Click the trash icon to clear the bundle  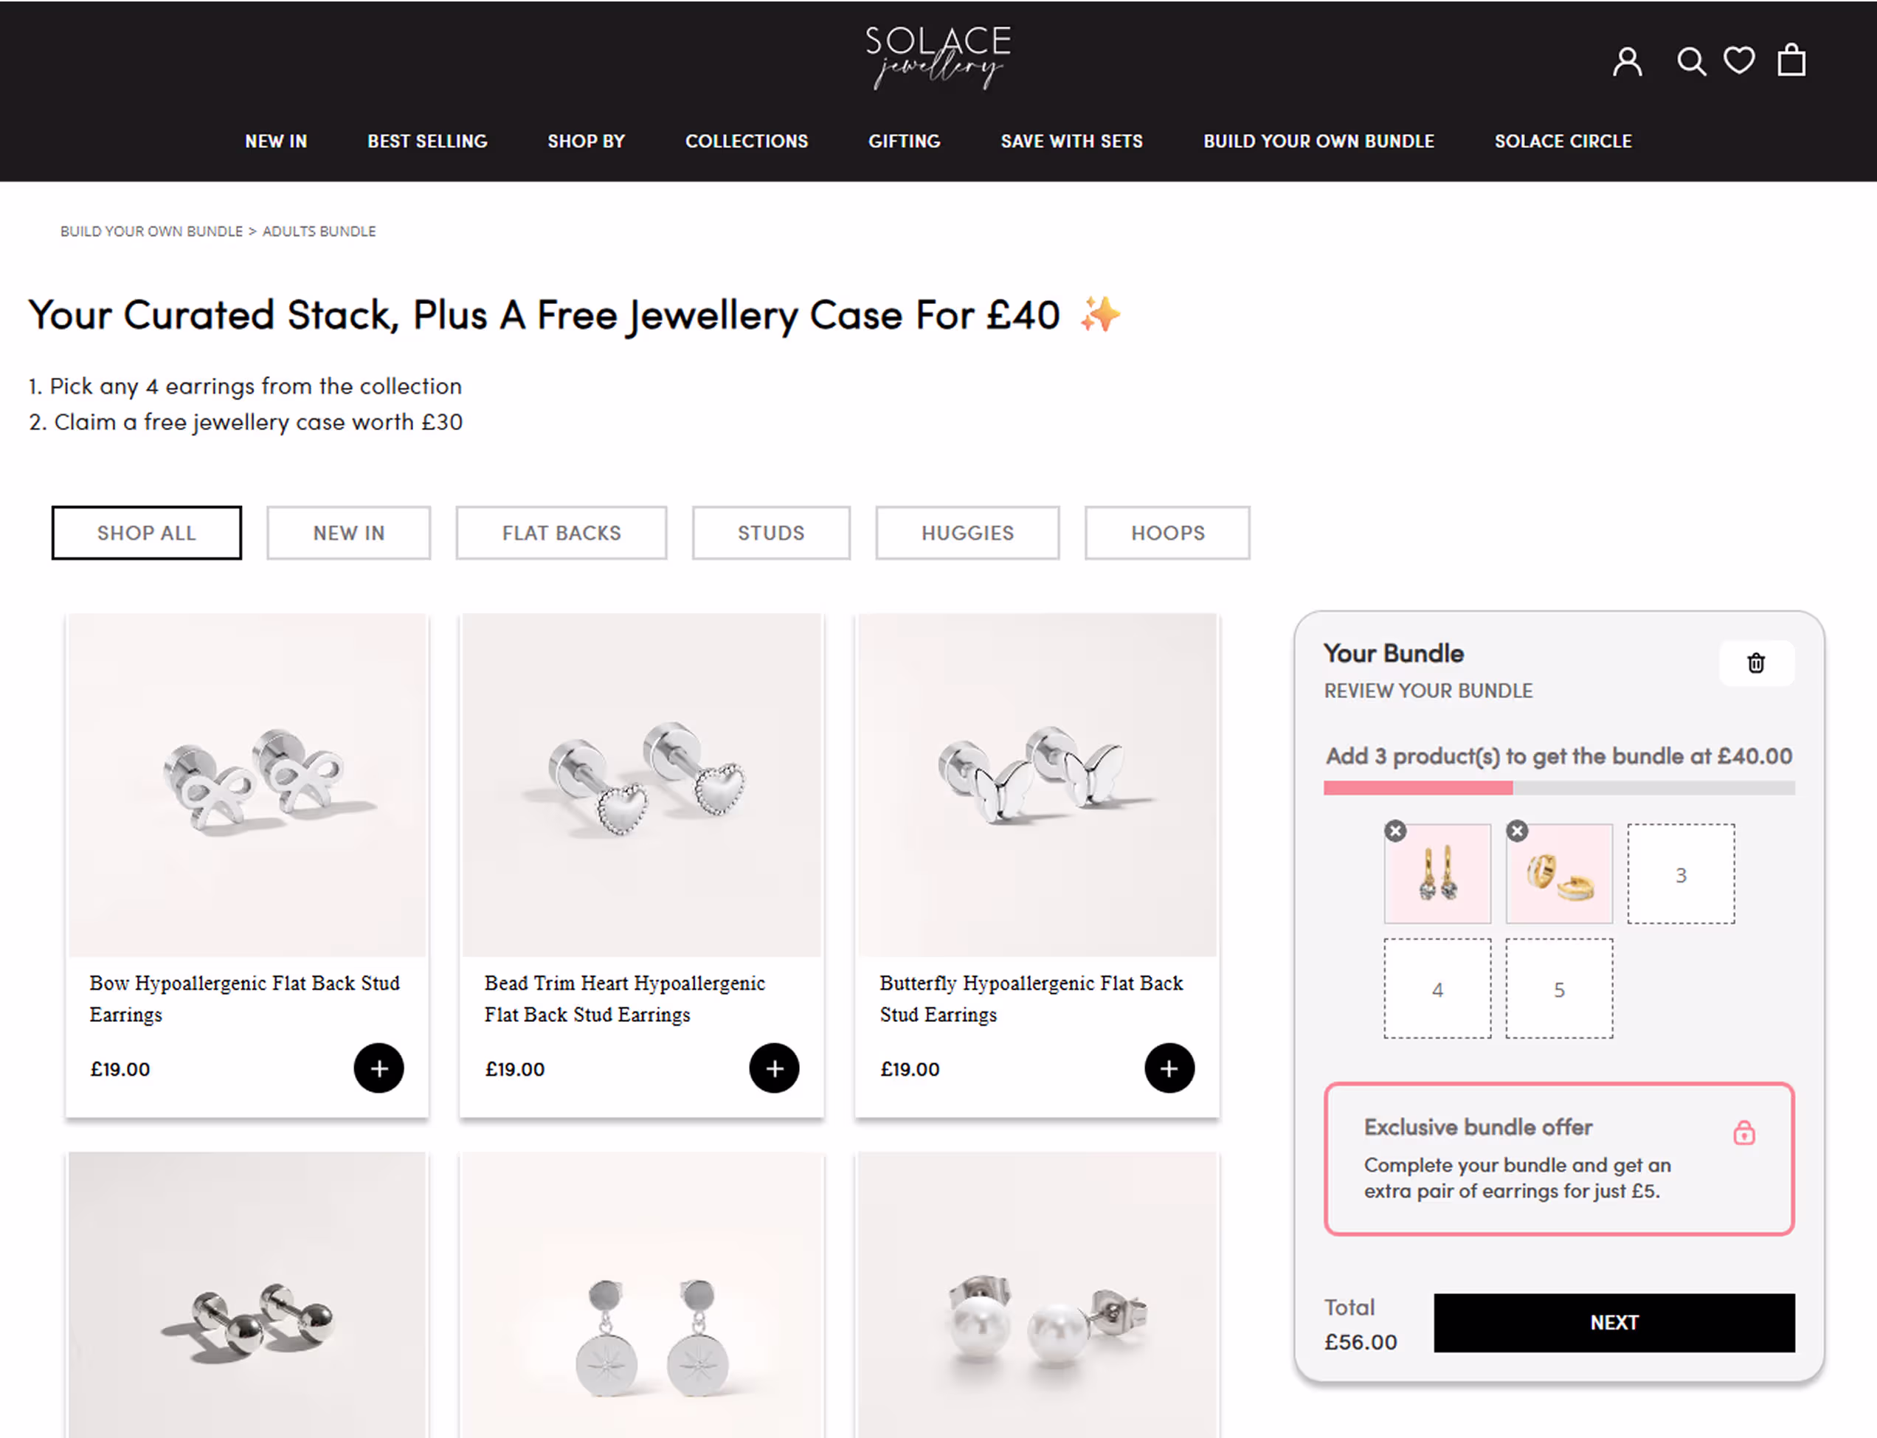1756,663
